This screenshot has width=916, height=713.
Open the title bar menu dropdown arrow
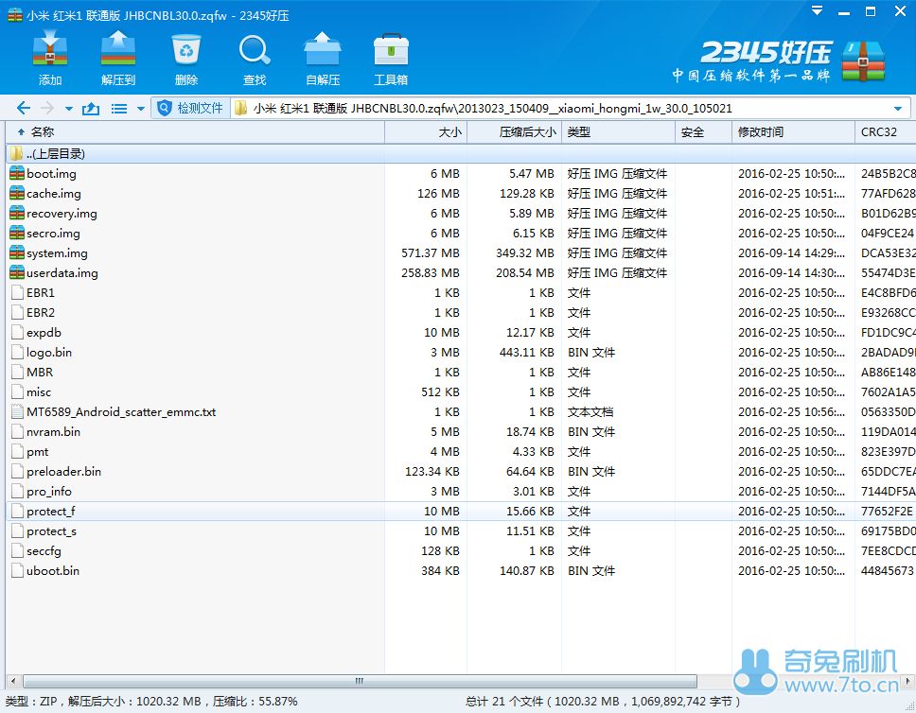pos(818,11)
